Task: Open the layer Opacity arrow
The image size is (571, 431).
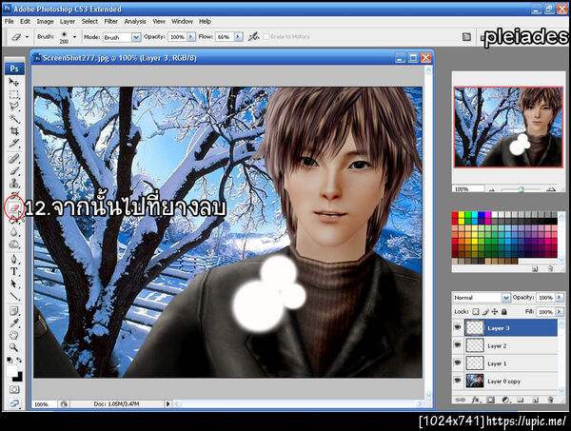Action: [560, 298]
